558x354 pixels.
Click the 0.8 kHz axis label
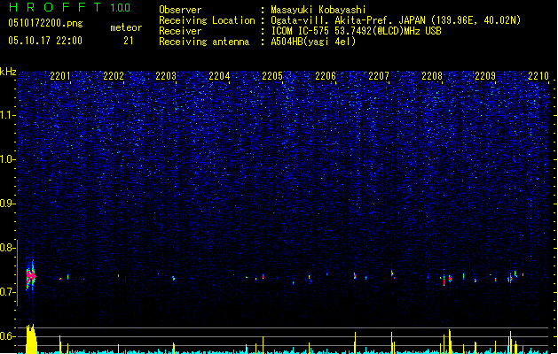coord(8,248)
